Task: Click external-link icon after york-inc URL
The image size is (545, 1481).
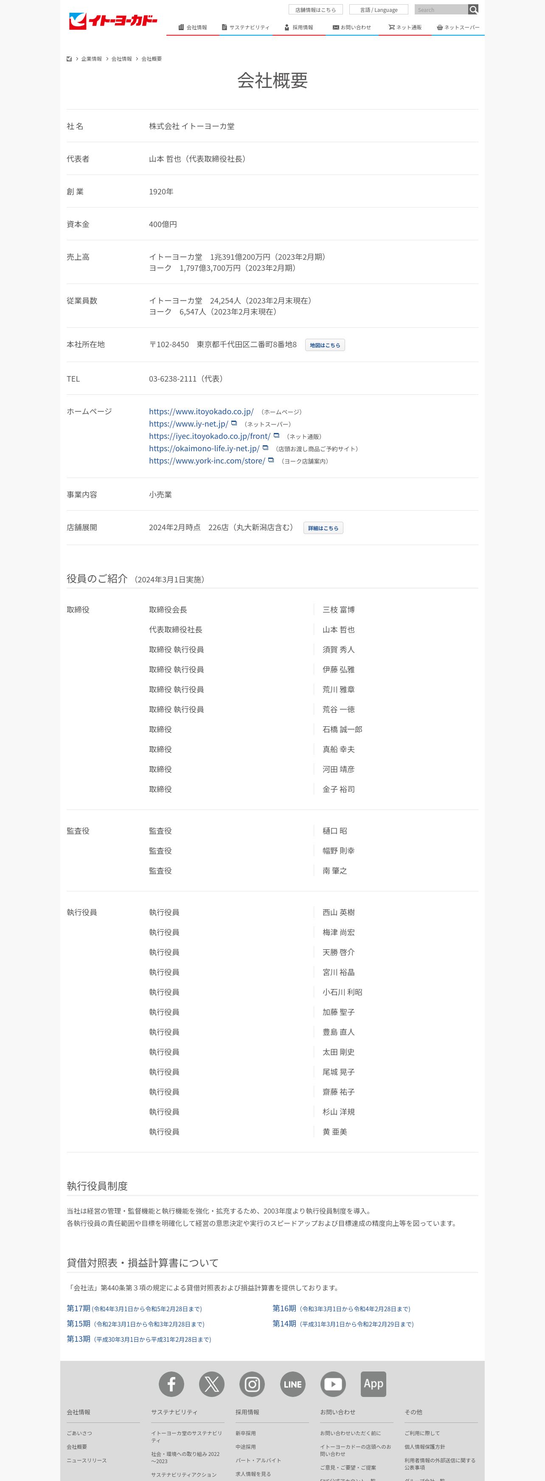Action: tap(271, 460)
